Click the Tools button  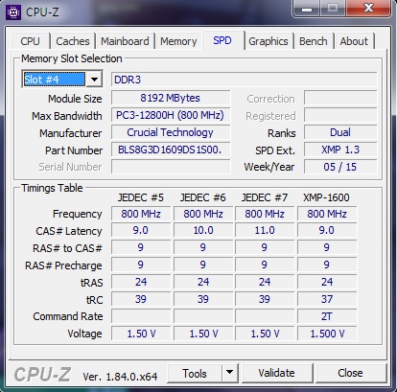pyautogui.click(x=195, y=373)
